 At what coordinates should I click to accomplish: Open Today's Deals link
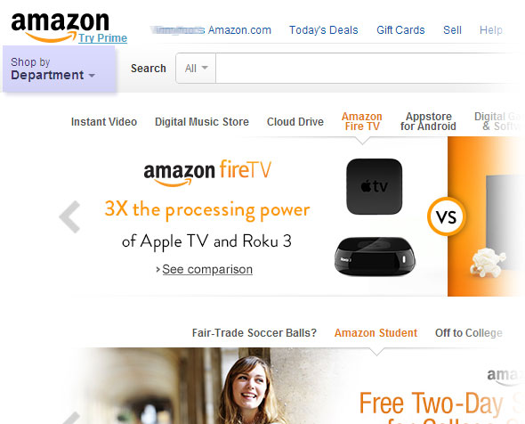tap(323, 29)
